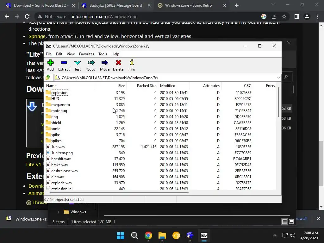Sort the list by Name column
The image size is (324, 243).
click(70, 85)
